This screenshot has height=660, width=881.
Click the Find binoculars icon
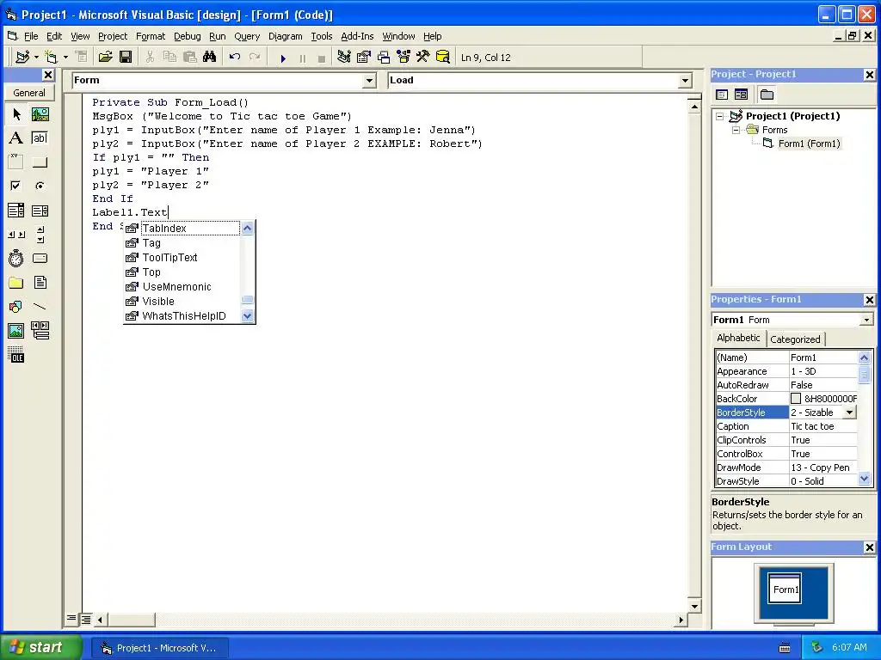pyautogui.click(x=210, y=58)
